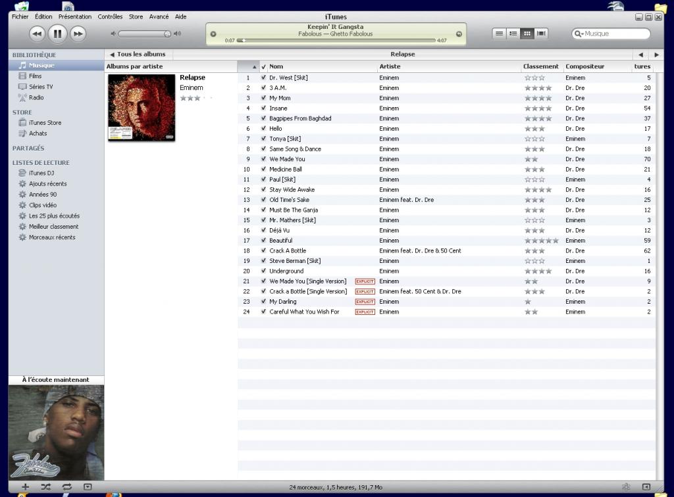Open the search magnifier dropdown

(579, 34)
